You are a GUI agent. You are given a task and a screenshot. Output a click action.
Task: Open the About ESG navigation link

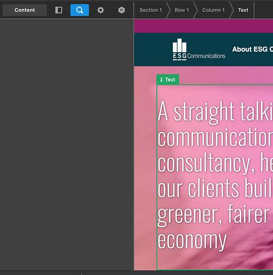click(x=253, y=50)
